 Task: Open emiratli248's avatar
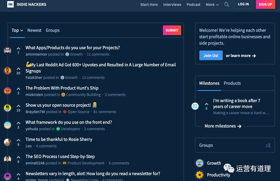tap(8, 159)
